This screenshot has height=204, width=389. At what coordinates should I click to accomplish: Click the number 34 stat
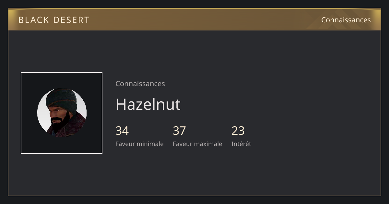coord(122,130)
